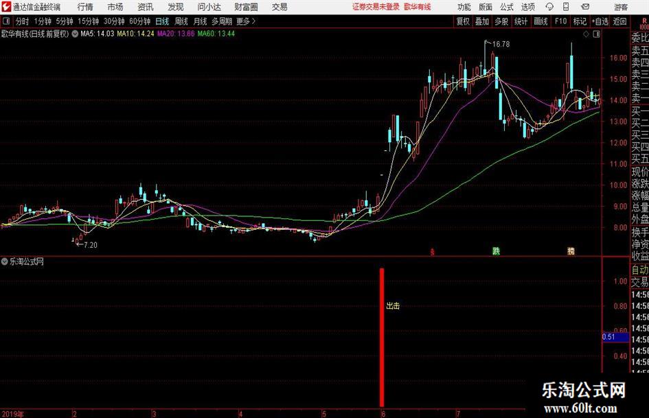Click the 标记 mark button
Image resolution: width=649 pixels, height=418 pixels.
580,21
